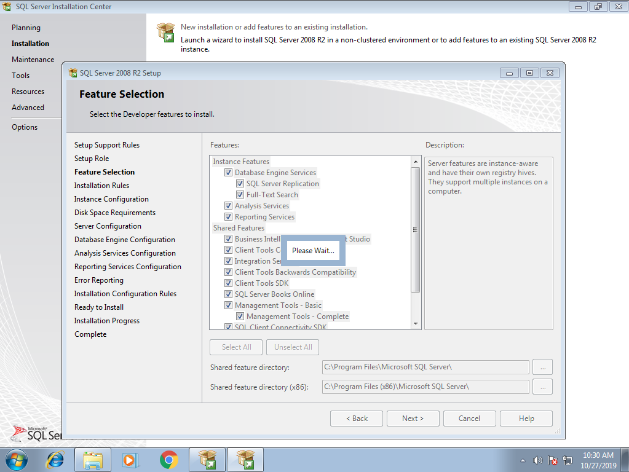The height and width of the screenshot is (472, 629).
Task: Click the SQL Server Installation Center title icon
Action: tap(6, 6)
